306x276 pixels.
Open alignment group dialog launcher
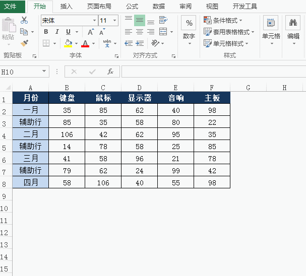[x=173, y=56]
